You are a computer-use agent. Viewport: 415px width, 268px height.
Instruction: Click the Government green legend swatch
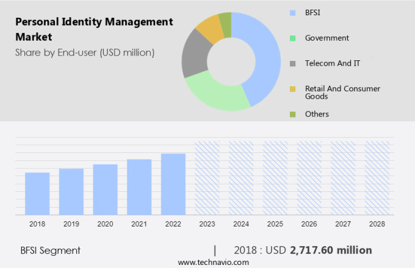point(292,38)
